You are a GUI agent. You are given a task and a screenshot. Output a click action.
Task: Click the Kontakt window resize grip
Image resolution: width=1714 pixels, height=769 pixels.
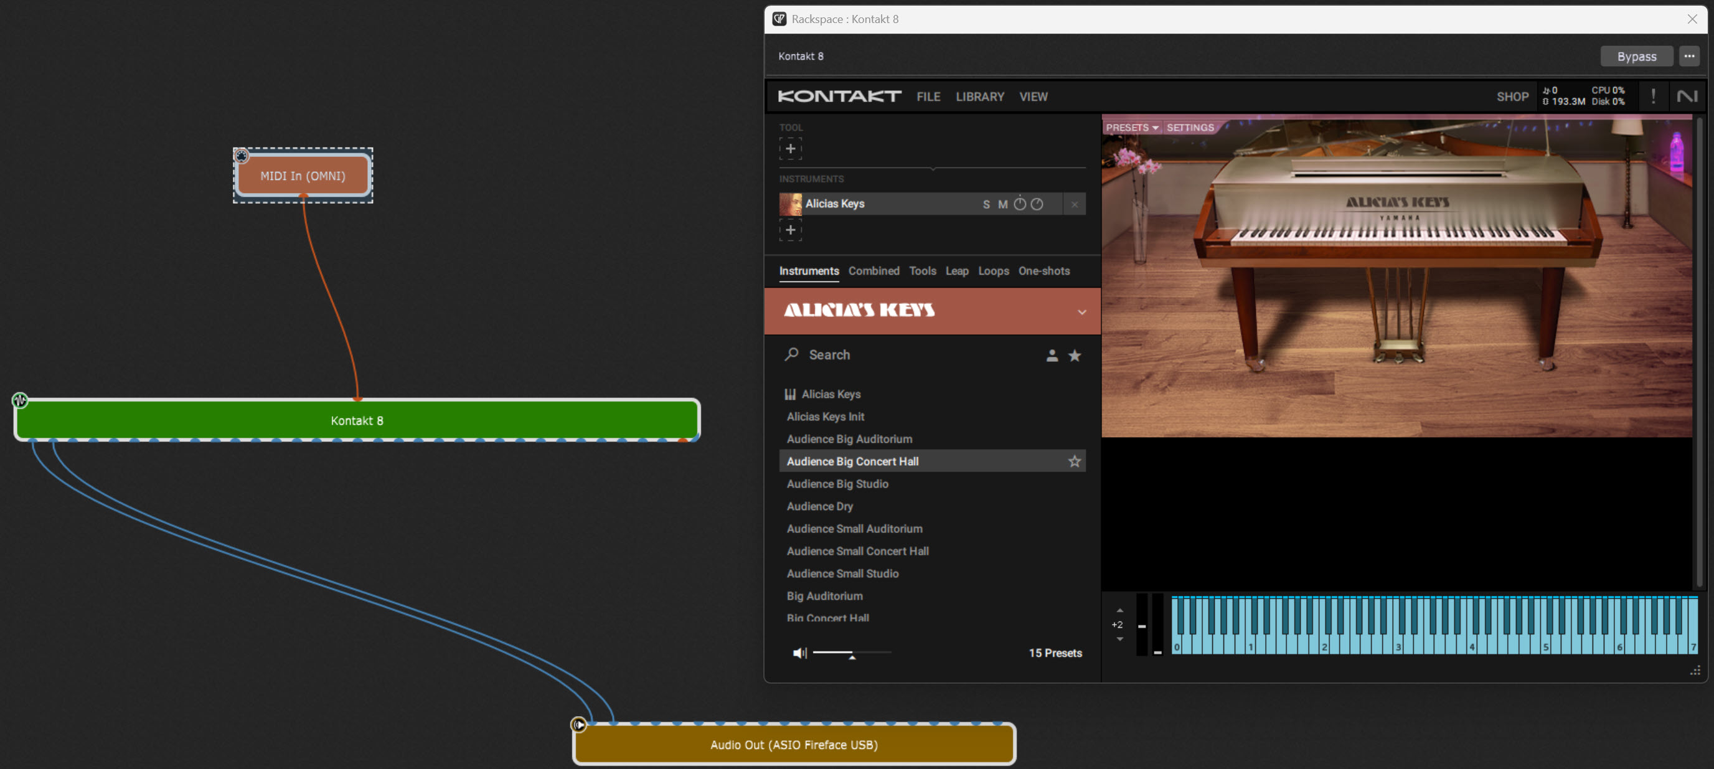point(1695,671)
